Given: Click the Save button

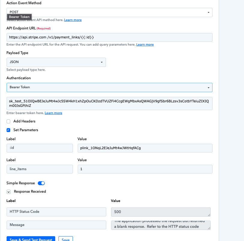Looking at the screenshot, I should click(66, 239).
